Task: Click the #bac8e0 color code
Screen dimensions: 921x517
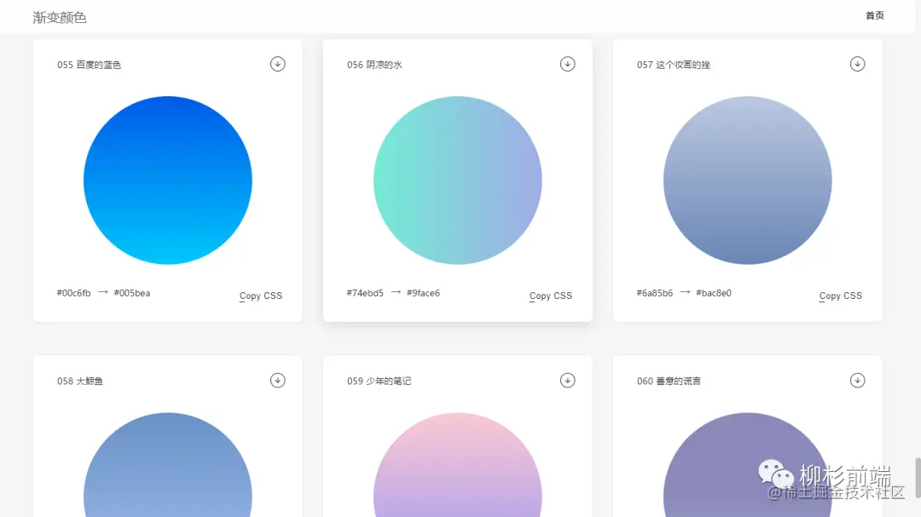Action: coord(714,293)
